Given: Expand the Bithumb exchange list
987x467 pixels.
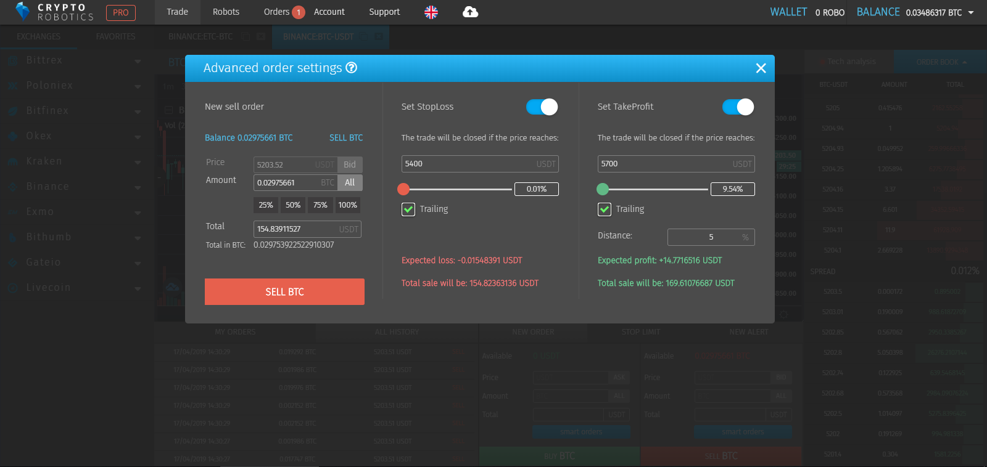Looking at the screenshot, I should [x=138, y=238].
